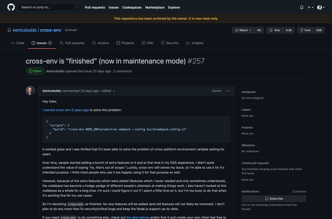Open the user avatar menu

321,8
